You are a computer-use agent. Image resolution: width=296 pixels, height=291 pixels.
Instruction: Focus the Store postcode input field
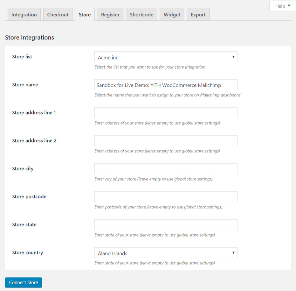166,197
